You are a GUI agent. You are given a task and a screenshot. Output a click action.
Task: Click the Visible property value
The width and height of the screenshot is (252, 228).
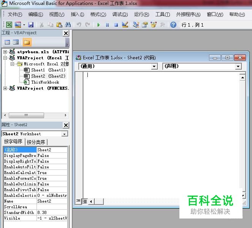pyautogui.click(x=52, y=218)
